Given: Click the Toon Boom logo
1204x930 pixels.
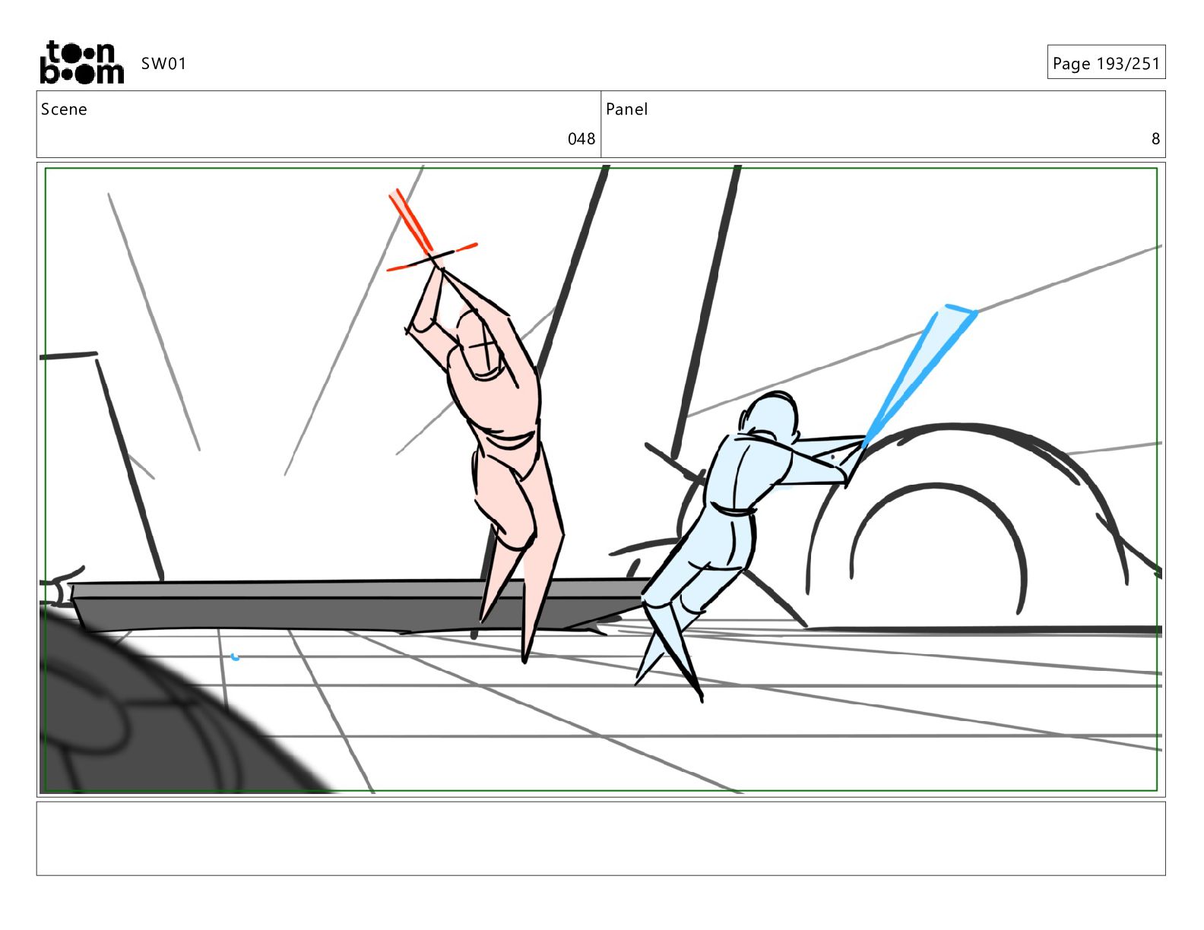Looking at the screenshot, I should [81, 62].
